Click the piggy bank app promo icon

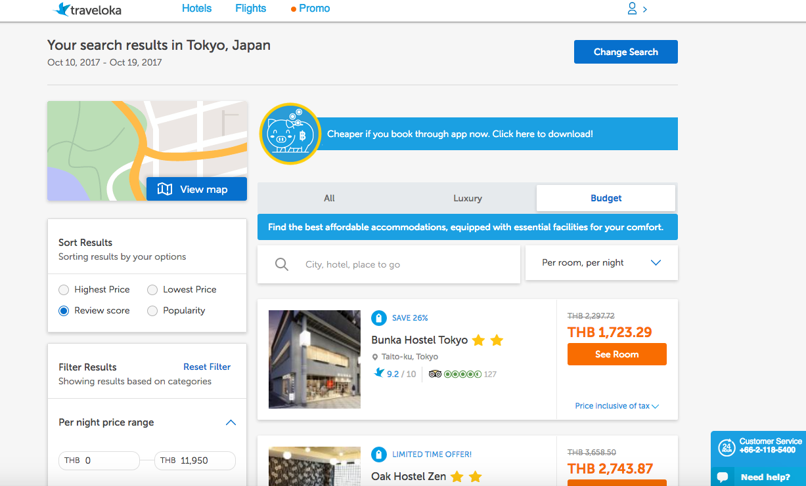290,133
